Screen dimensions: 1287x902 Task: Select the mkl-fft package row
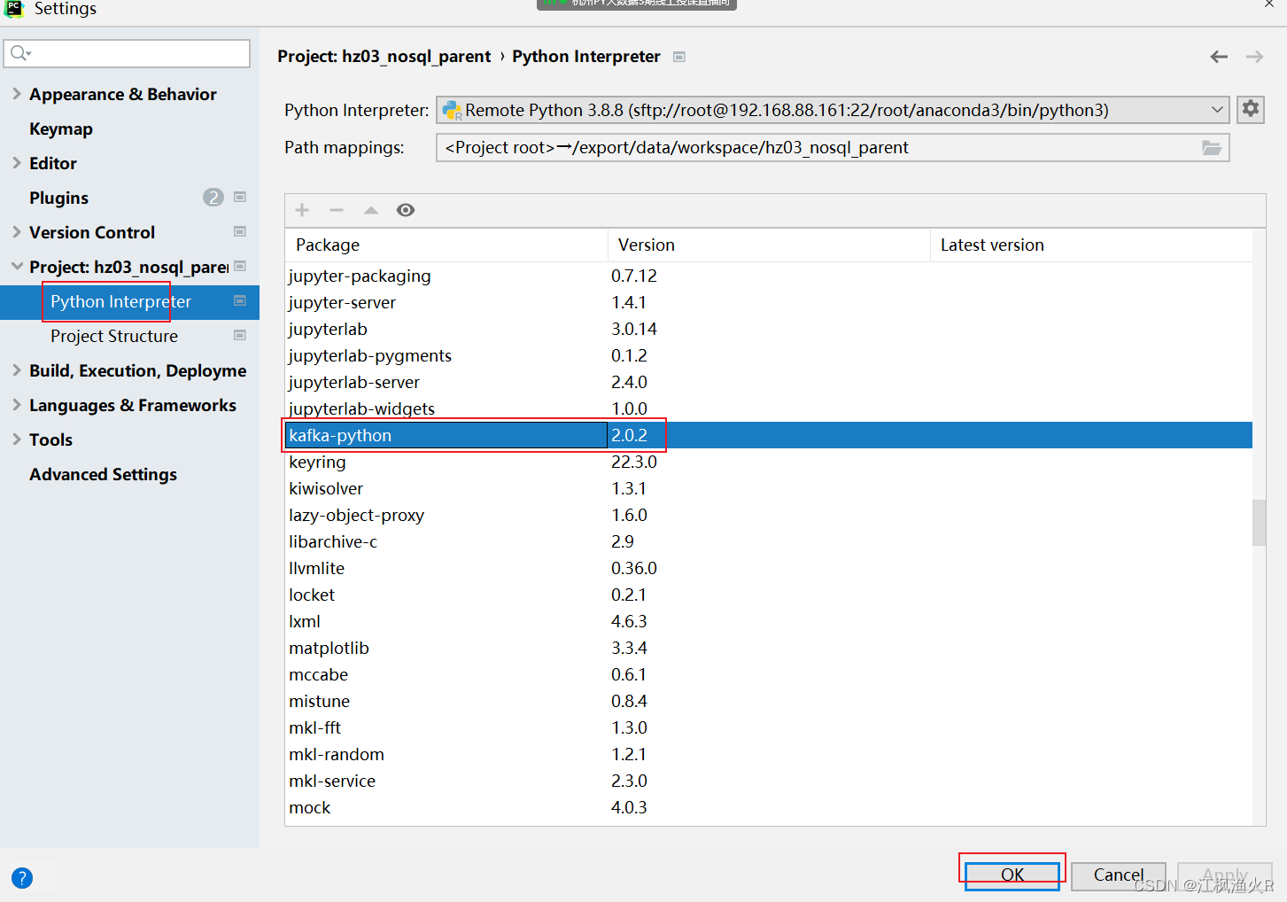click(x=769, y=727)
